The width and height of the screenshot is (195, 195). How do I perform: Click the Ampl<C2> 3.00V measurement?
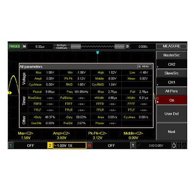[61, 136]
